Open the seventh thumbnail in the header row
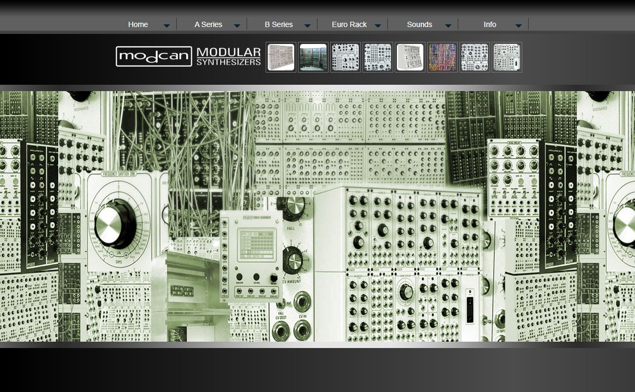This screenshot has height=392, width=635. click(x=475, y=57)
